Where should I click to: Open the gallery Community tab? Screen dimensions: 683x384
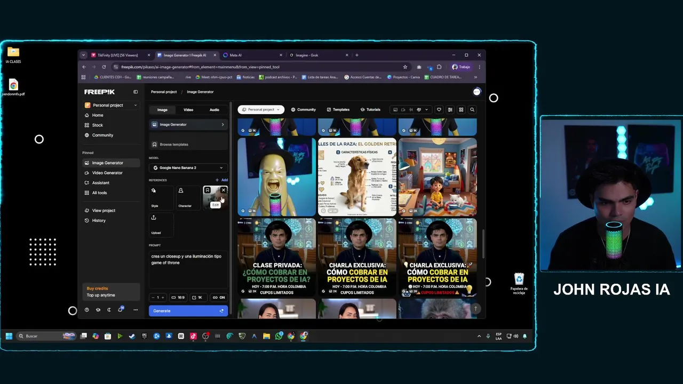304,110
